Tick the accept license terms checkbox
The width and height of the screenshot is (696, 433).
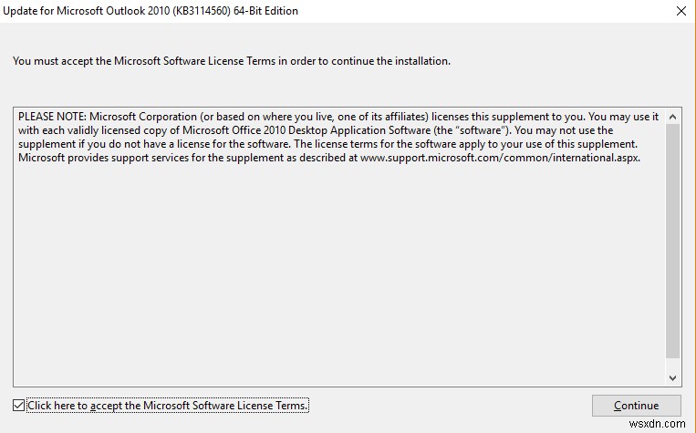pos(19,405)
